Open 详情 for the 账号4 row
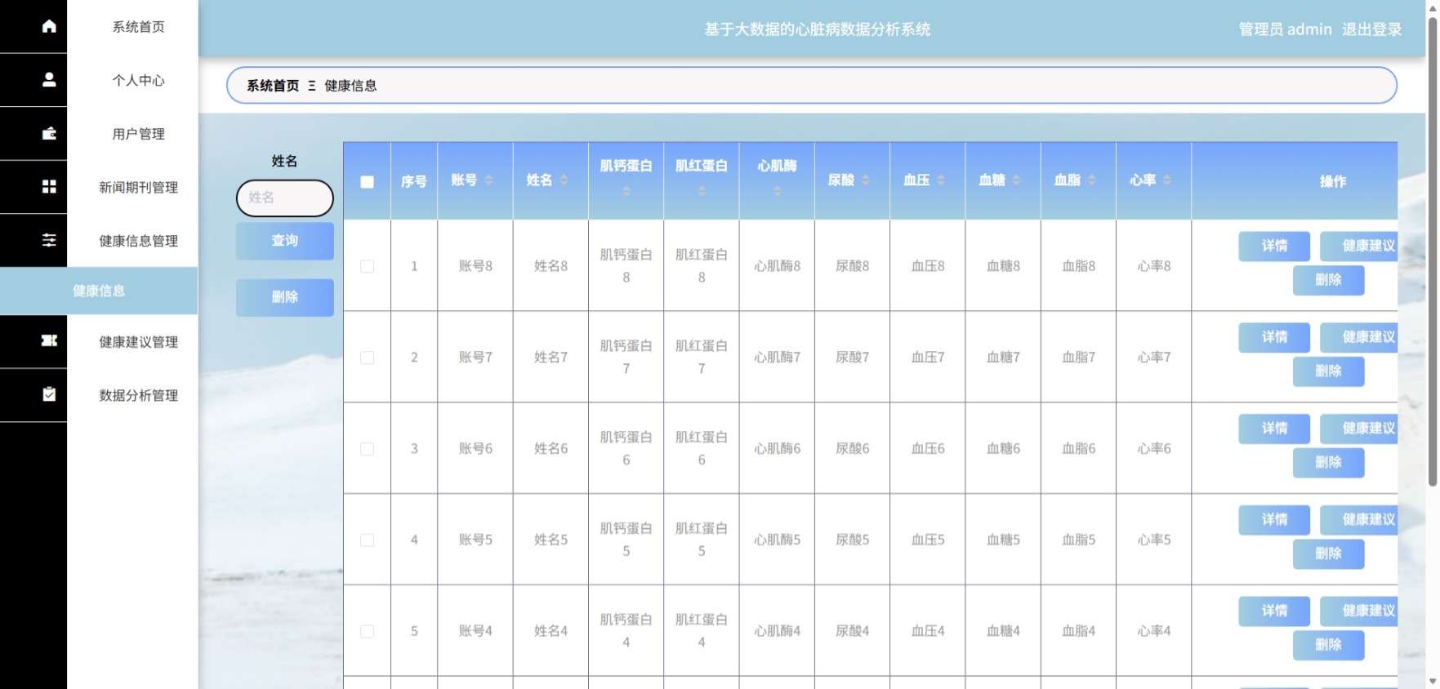Viewport: 1440px width, 689px height. (1274, 611)
